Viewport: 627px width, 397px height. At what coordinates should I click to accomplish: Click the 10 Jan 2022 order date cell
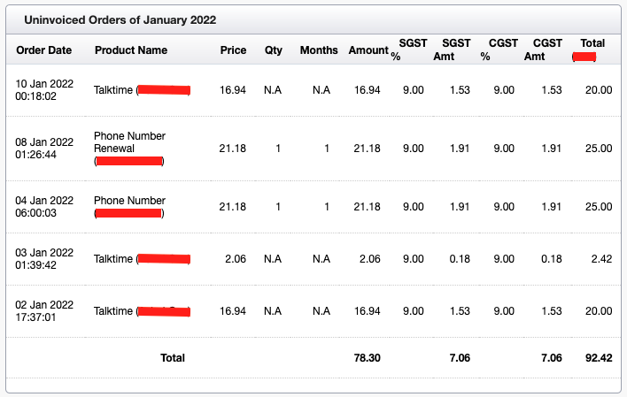tap(43, 90)
